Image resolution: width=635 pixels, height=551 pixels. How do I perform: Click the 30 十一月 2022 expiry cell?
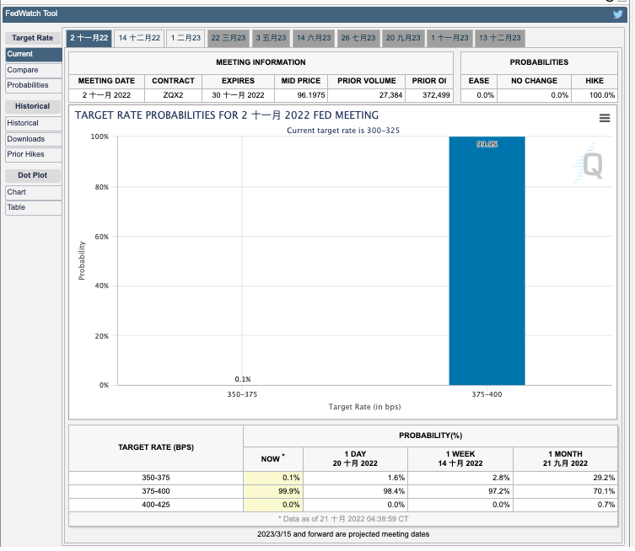238,95
